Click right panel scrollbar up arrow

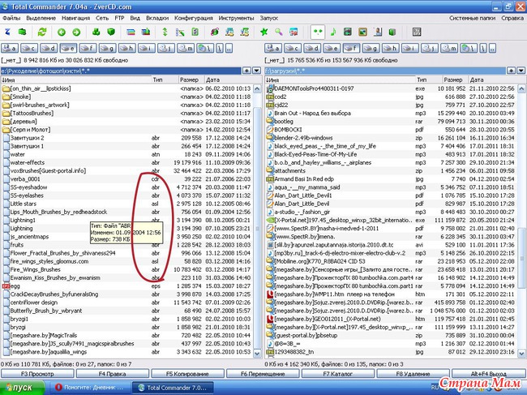coord(521,88)
